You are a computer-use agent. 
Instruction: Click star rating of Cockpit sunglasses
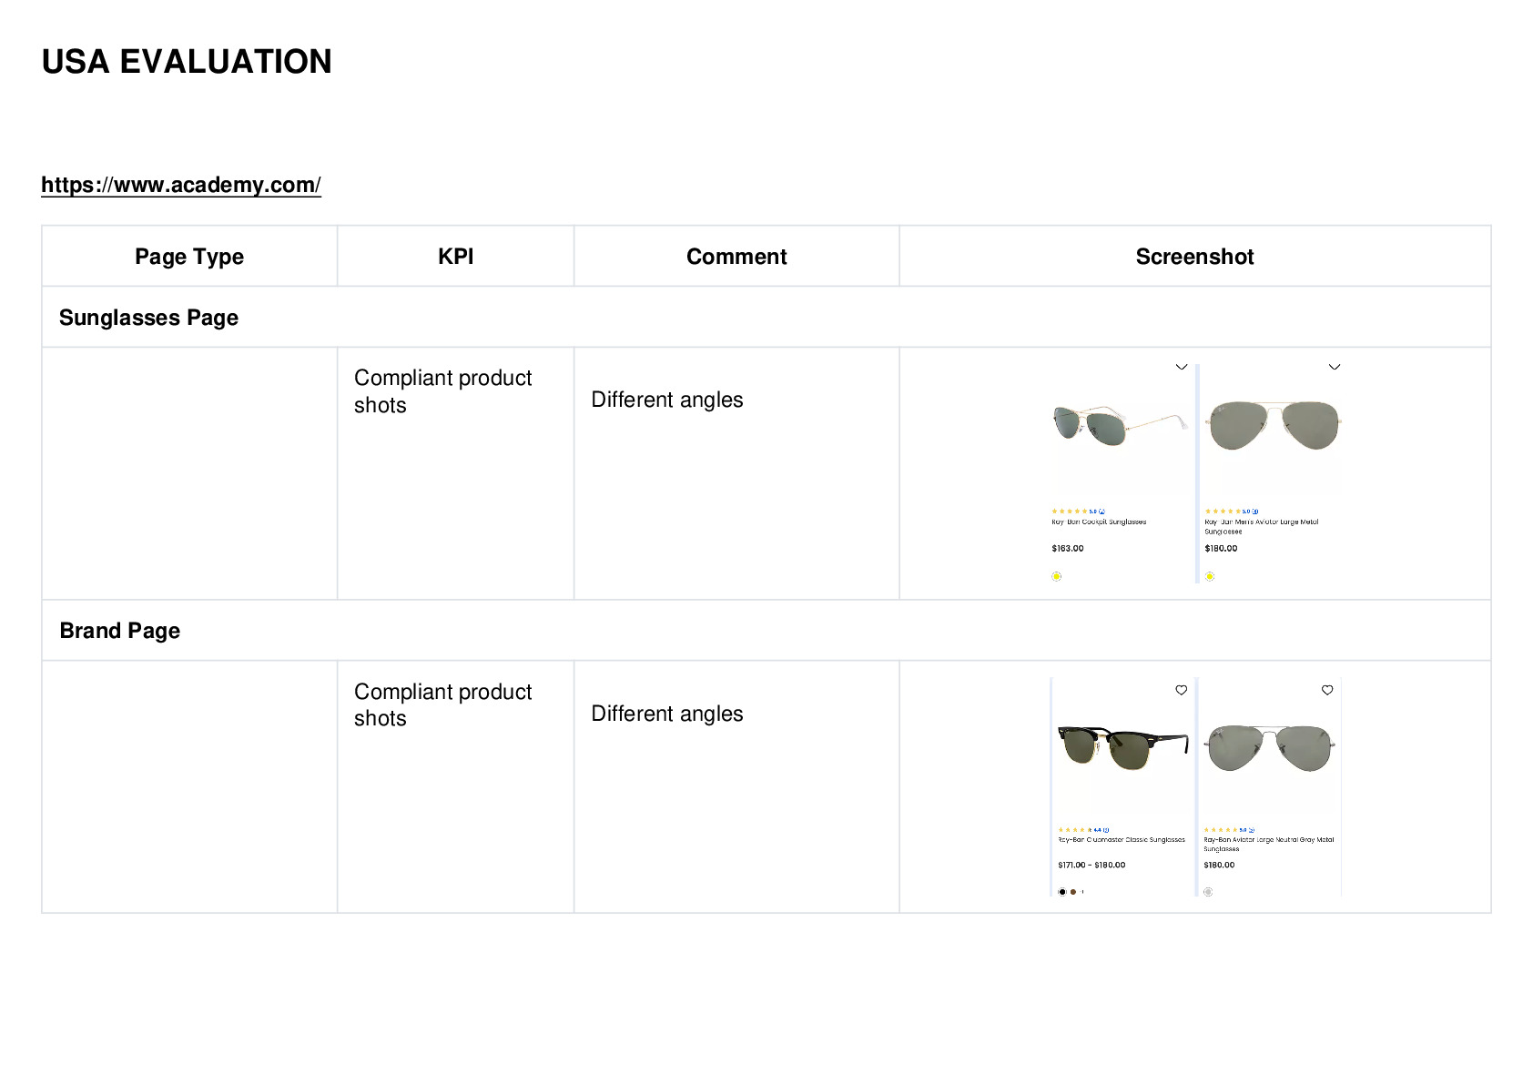pos(1070,512)
